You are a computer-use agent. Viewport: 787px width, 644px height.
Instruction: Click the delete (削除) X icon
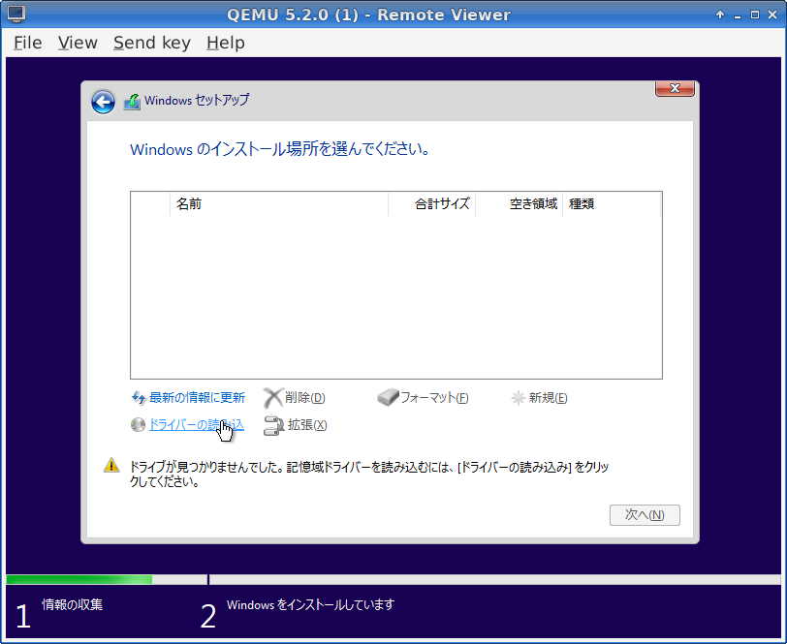(x=273, y=398)
